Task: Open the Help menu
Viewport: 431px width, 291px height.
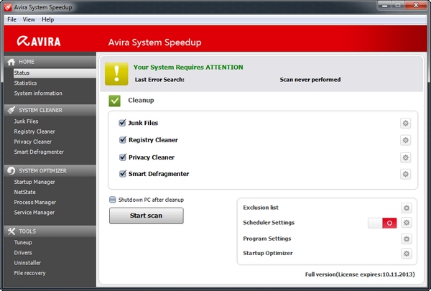Action: [x=48, y=19]
